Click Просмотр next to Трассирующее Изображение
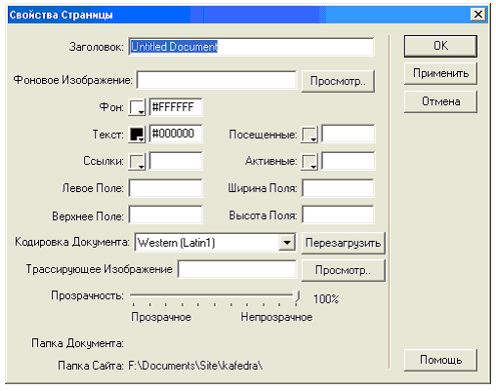The image size is (496, 391). (343, 270)
